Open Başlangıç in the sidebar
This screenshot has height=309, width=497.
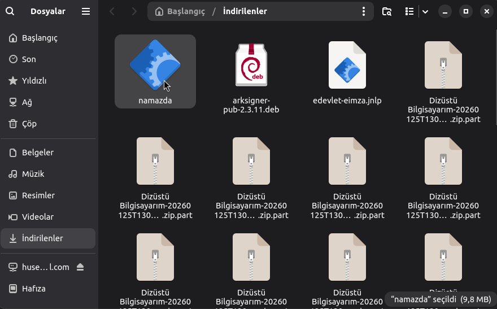tap(40, 38)
